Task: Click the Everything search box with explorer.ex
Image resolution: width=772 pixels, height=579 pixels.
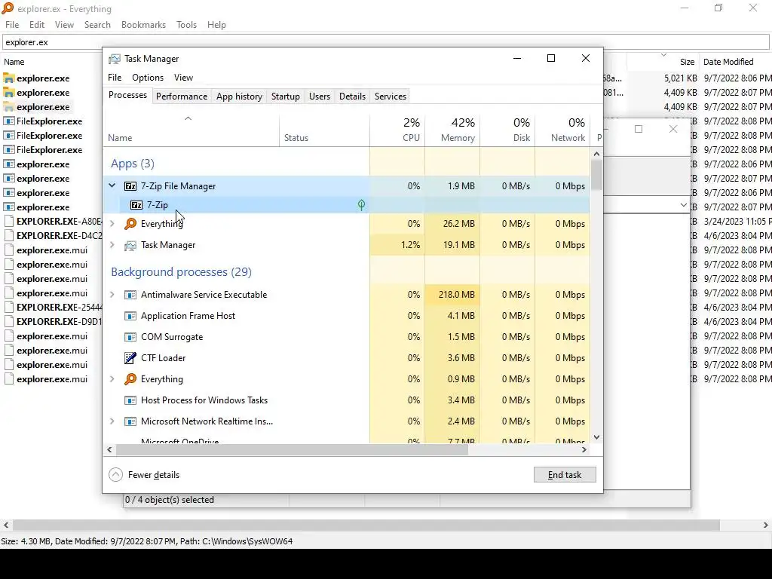Action: click(386, 42)
